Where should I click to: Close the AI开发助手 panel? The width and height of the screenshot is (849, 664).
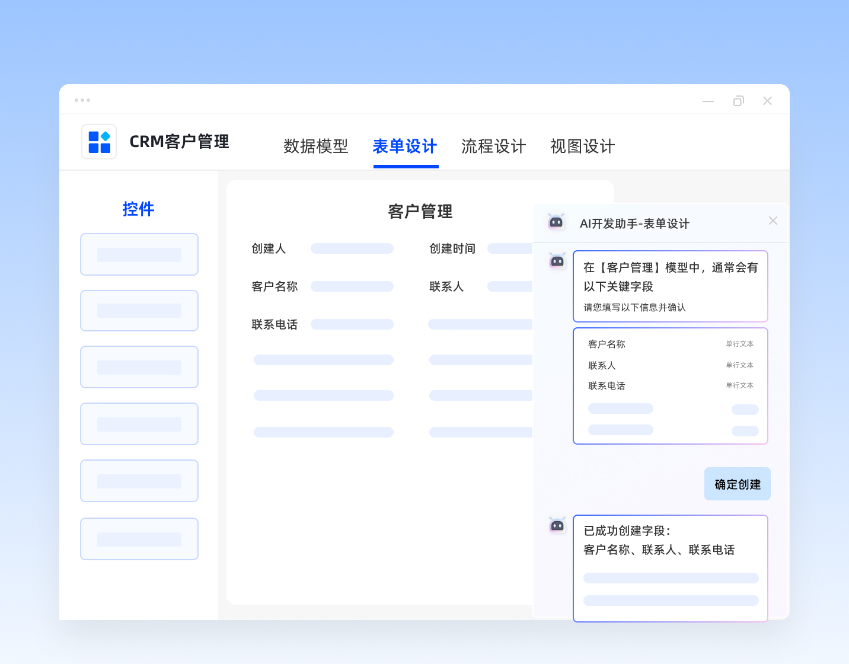(773, 221)
